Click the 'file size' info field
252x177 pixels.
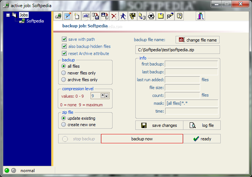(182, 88)
